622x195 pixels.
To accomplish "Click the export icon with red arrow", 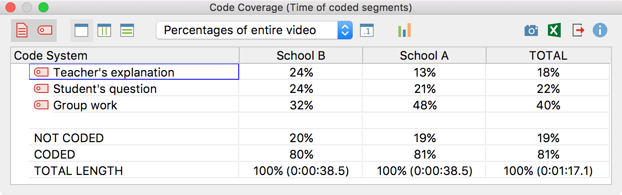I will 578,31.
